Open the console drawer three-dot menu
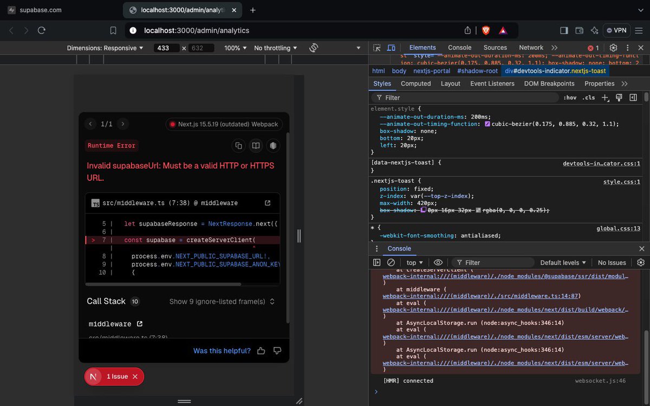The width and height of the screenshot is (650, 406). pos(377,248)
